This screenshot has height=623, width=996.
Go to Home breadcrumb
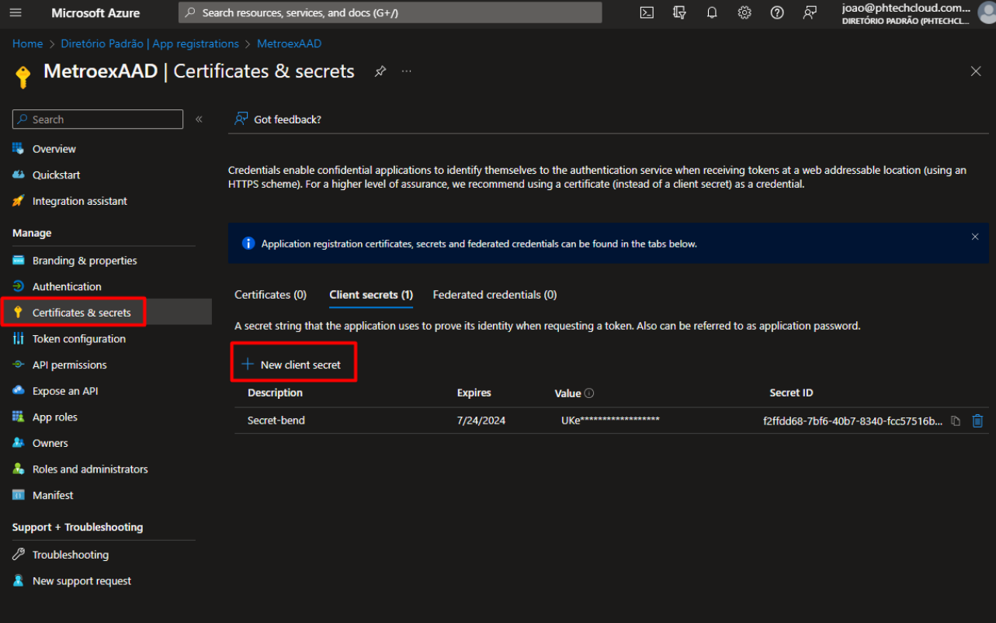pos(28,43)
